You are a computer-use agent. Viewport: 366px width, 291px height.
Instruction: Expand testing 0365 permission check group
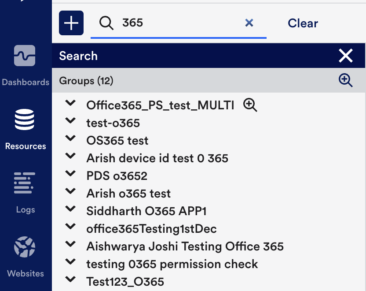coord(70,261)
